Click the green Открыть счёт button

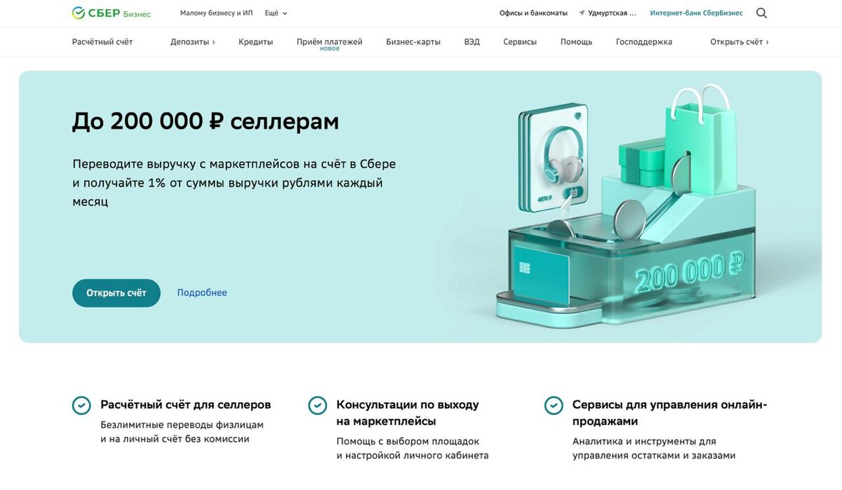[116, 293]
